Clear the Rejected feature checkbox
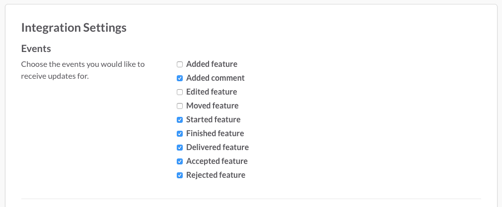The image size is (502, 207). [x=180, y=175]
